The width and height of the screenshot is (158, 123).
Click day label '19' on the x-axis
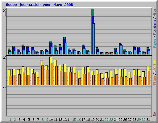[x=93, y=120]
